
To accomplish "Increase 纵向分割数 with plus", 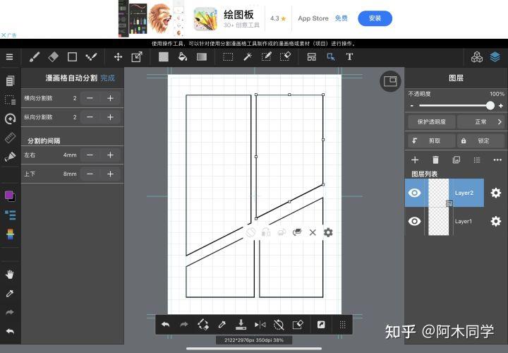I will pyautogui.click(x=111, y=117).
